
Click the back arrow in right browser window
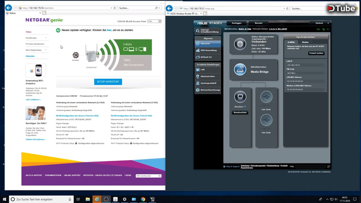(x=169, y=8)
